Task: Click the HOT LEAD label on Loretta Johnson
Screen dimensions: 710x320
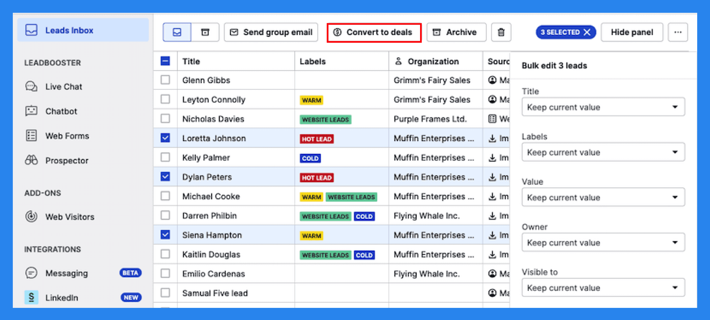Action: click(317, 139)
